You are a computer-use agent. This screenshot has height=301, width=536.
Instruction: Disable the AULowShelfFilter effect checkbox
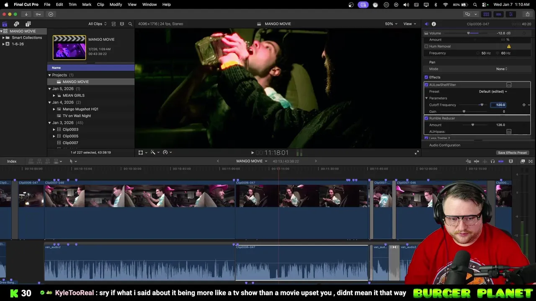[426, 85]
